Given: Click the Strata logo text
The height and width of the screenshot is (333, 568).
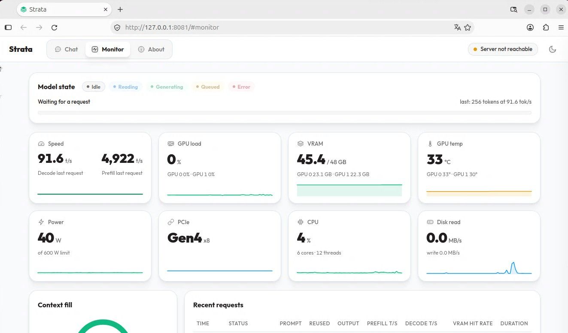Looking at the screenshot, I should (x=21, y=49).
